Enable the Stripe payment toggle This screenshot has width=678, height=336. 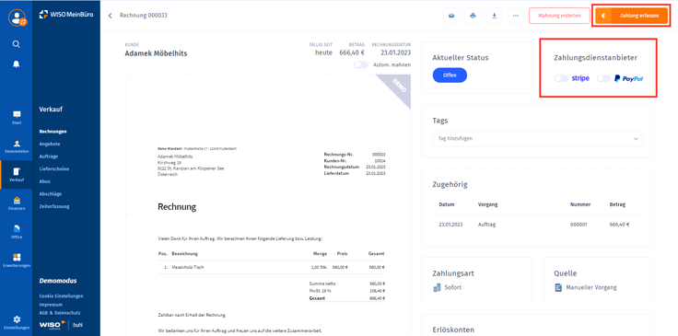pyautogui.click(x=561, y=78)
